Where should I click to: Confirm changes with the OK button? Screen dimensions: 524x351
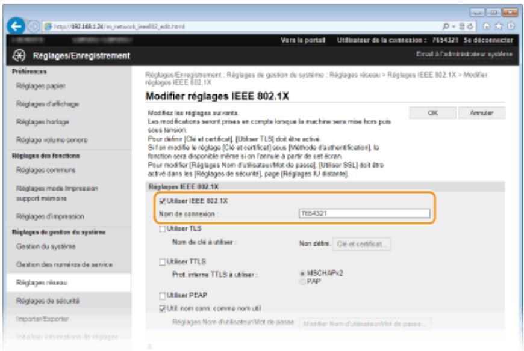point(432,113)
